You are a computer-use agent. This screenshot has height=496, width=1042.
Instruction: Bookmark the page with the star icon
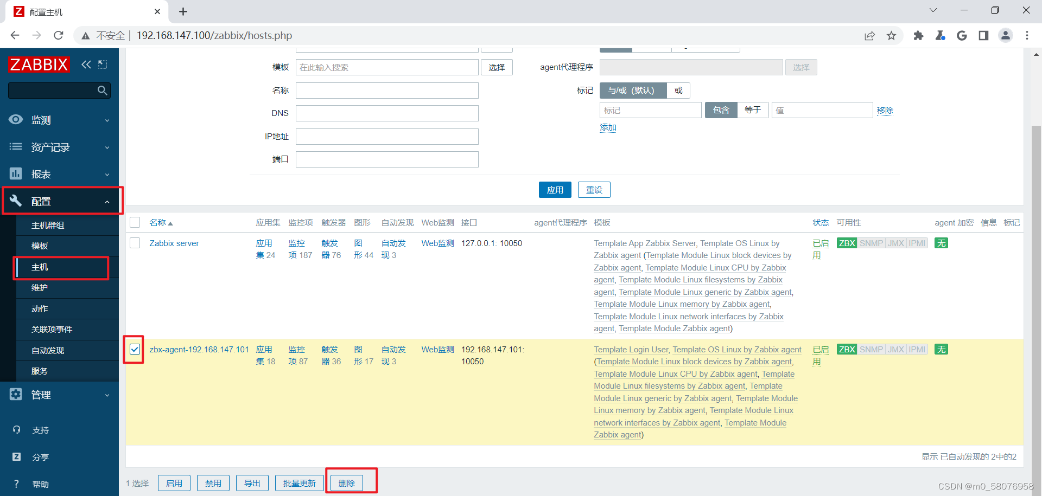(891, 35)
